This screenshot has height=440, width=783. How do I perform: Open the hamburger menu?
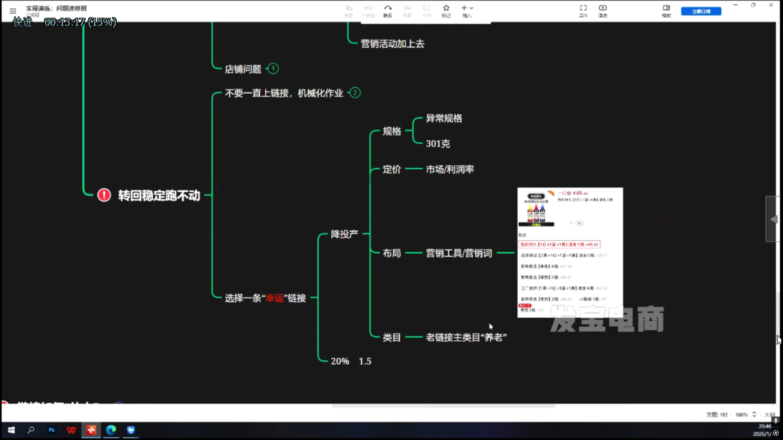[12, 11]
